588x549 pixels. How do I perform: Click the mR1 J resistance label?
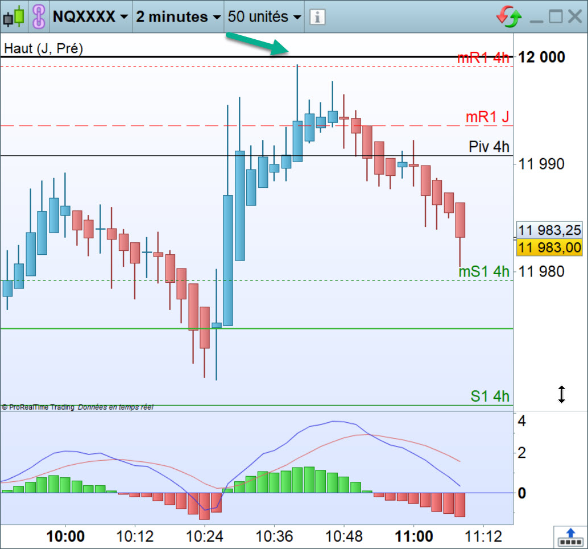pos(487,117)
